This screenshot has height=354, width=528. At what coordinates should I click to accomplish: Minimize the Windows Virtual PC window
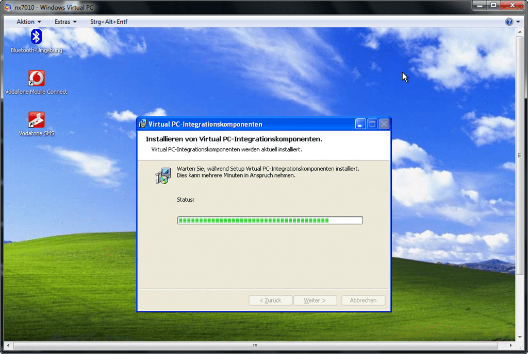(x=480, y=5)
